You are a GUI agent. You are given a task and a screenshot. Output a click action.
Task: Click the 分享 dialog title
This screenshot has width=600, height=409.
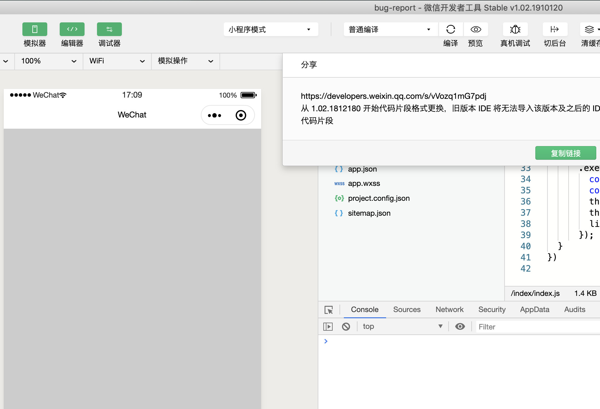pyautogui.click(x=309, y=65)
